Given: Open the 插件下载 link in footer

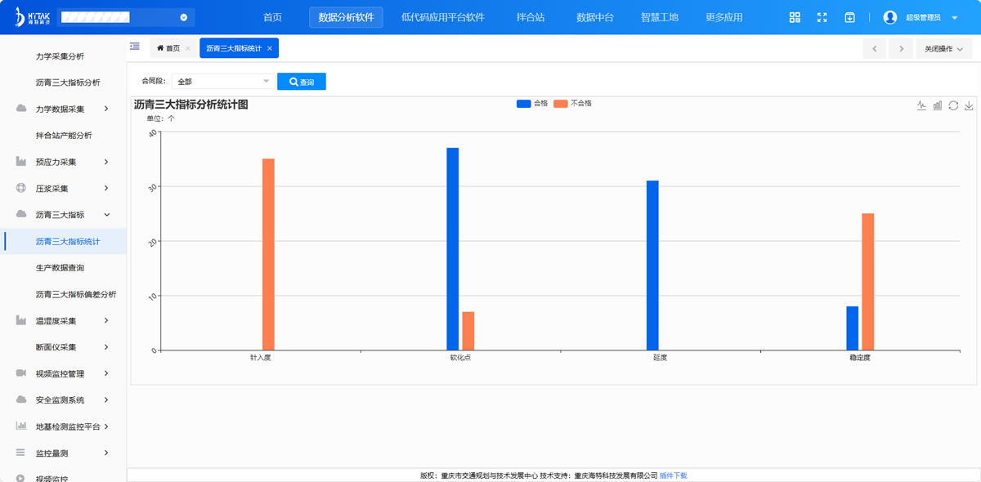Looking at the screenshot, I should coord(673,475).
